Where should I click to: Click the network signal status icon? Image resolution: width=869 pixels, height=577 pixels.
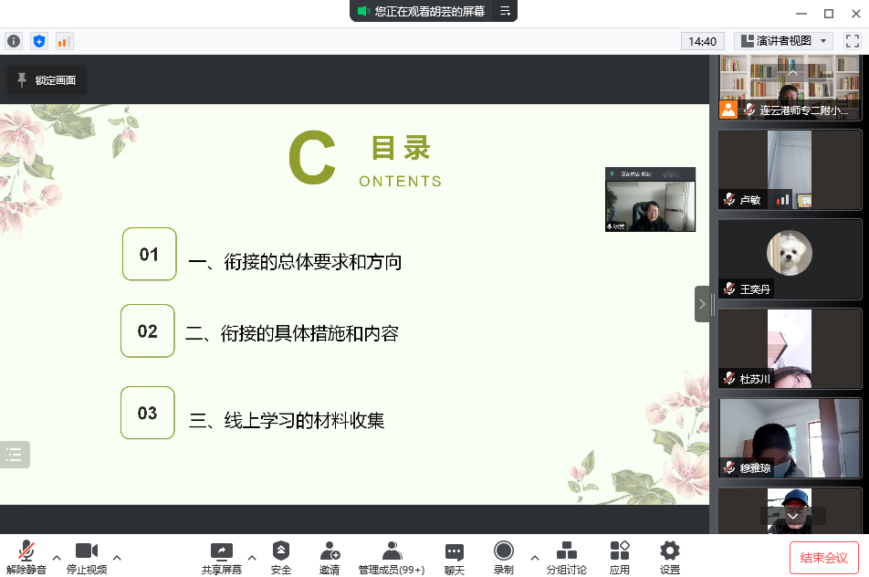(x=64, y=41)
